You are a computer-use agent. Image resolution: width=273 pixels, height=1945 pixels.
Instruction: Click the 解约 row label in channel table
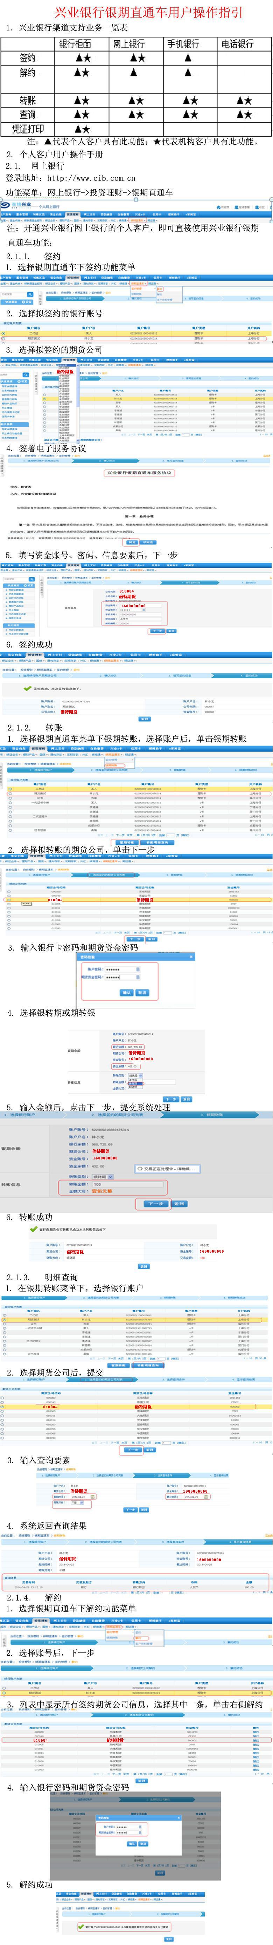(27, 73)
